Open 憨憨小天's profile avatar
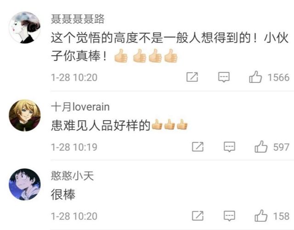This screenshot has height=230, width=294. pyautogui.click(x=24, y=184)
